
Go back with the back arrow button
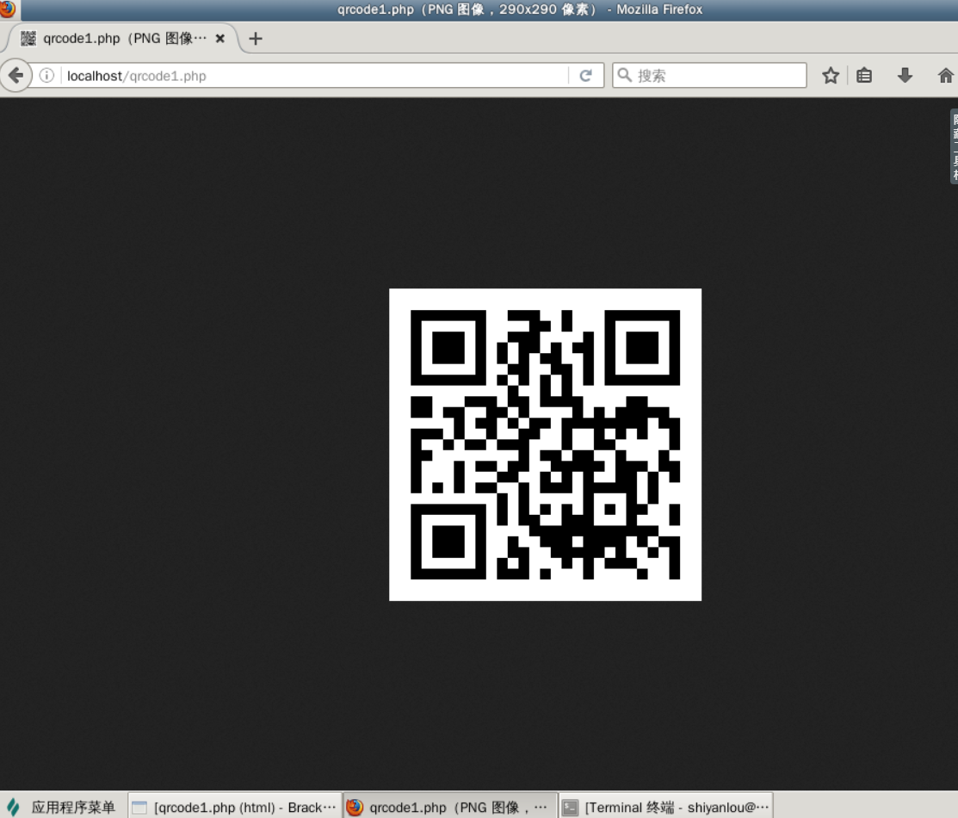[15, 76]
